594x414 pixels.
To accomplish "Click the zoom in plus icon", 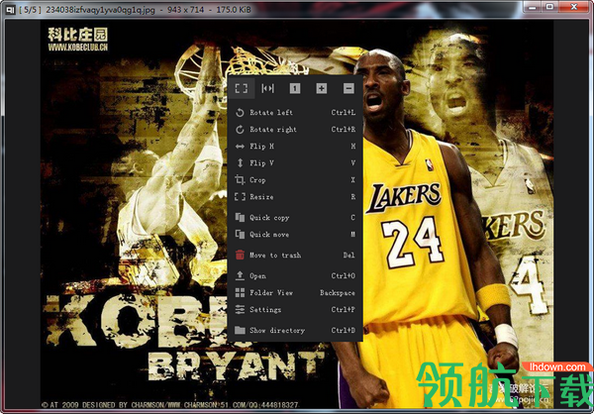I will [322, 88].
